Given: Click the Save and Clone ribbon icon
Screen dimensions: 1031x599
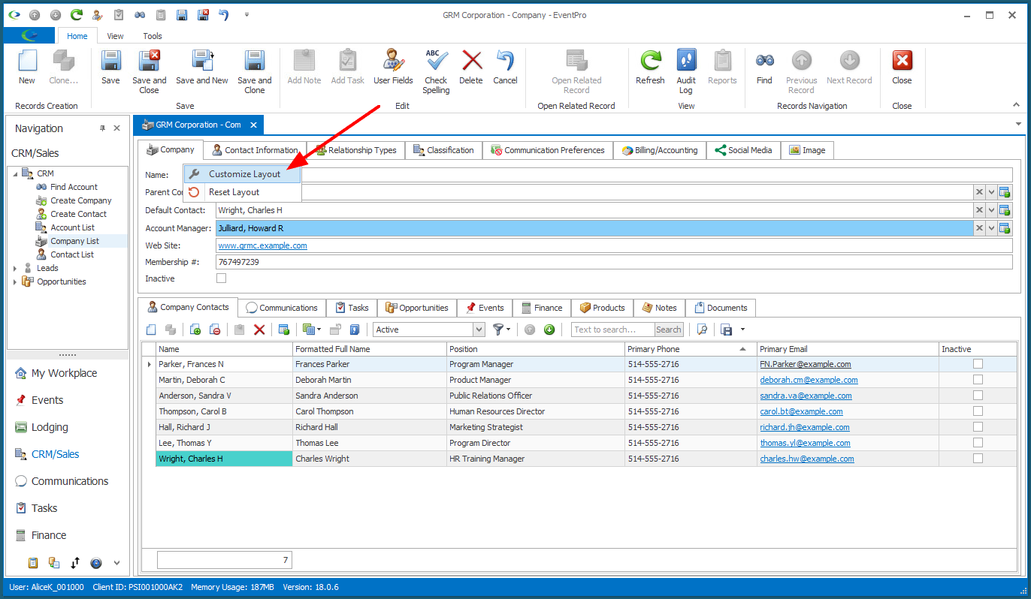Looking at the screenshot, I should [x=254, y=61].
